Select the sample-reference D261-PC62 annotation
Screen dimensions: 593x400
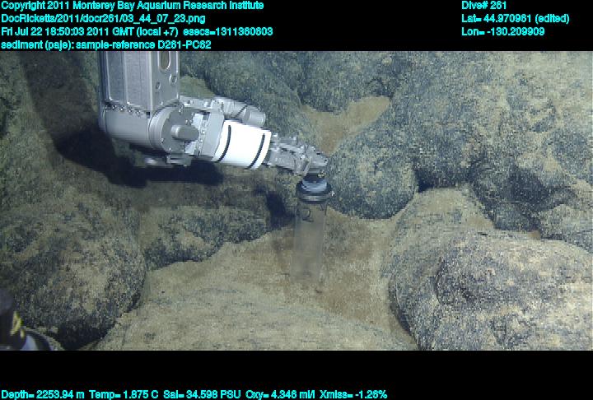[142, 44]
